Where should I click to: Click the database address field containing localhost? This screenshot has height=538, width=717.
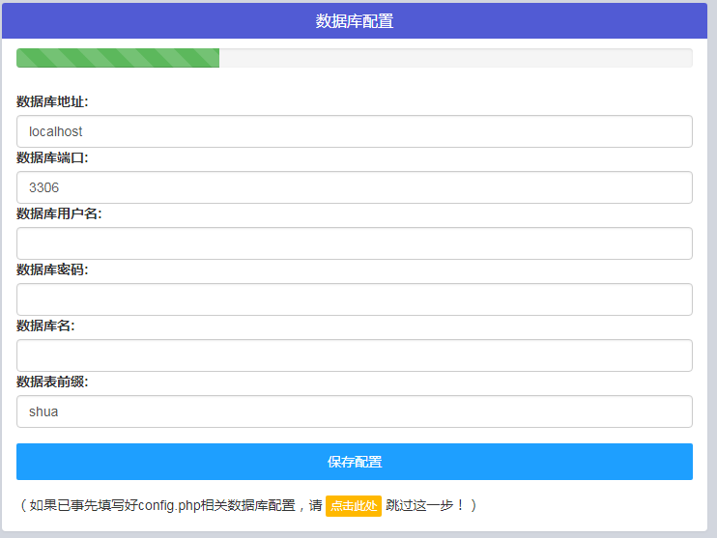click(x=355, y=131)
